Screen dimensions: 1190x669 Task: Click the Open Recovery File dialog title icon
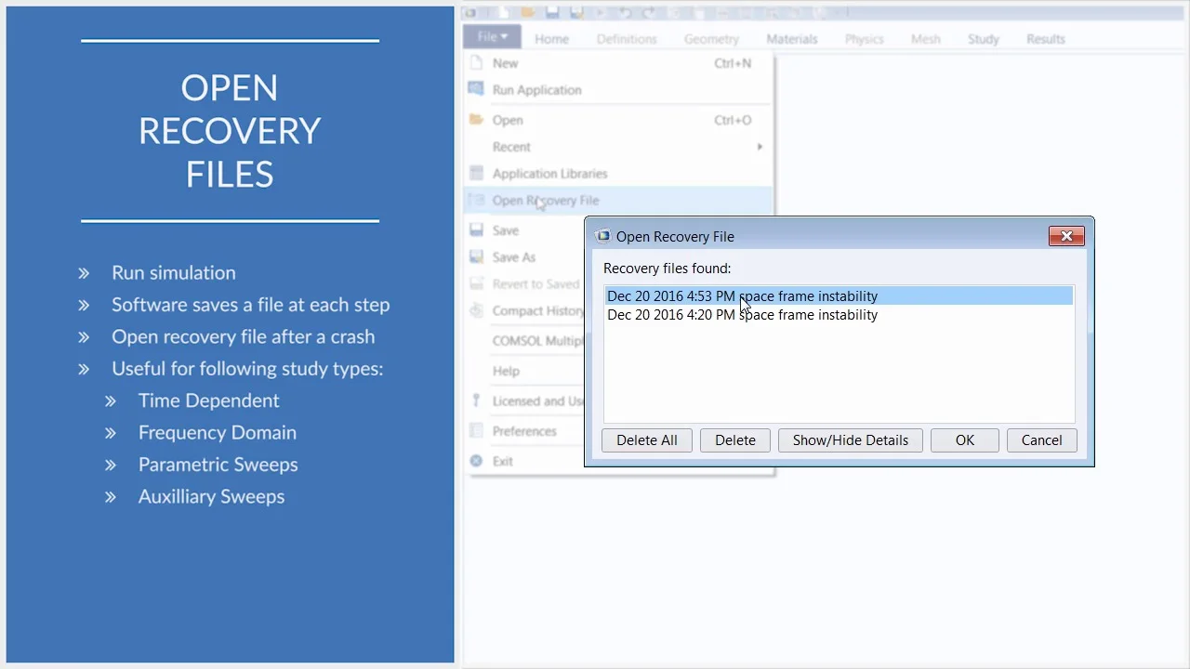(603, 236)
